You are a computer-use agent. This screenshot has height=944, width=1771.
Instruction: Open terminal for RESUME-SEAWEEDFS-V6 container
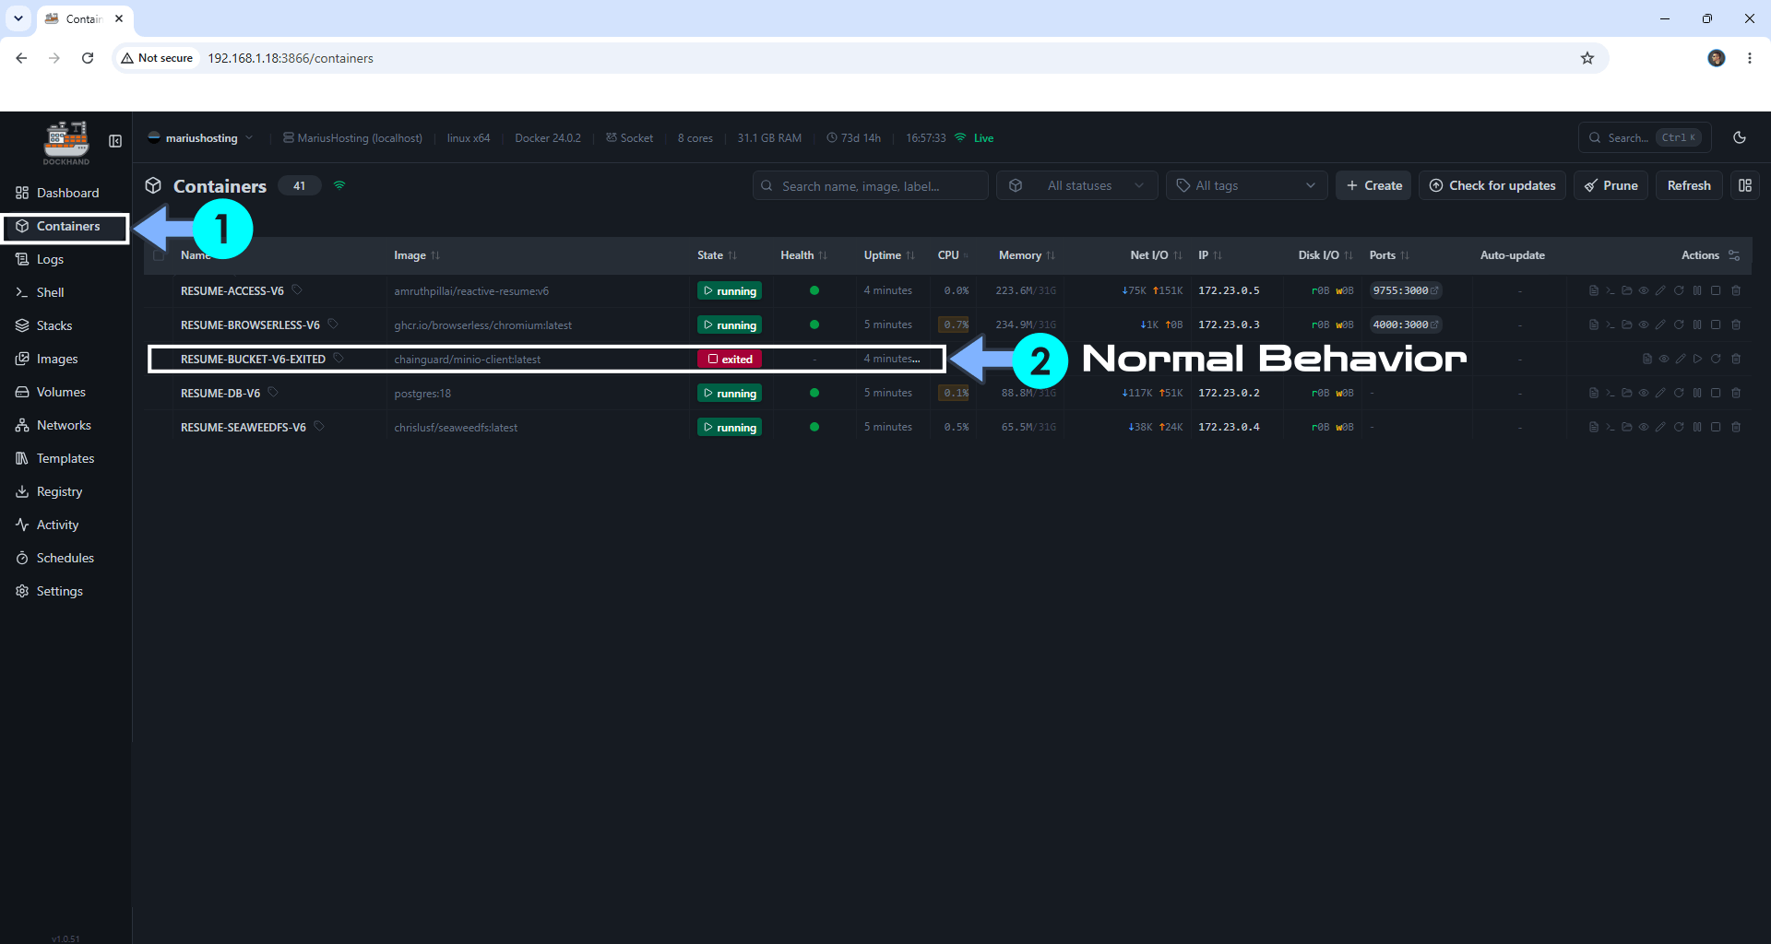click(x=1611, y=427)
